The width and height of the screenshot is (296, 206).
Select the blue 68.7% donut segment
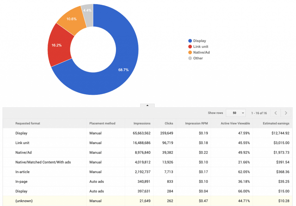pos(123,70)
